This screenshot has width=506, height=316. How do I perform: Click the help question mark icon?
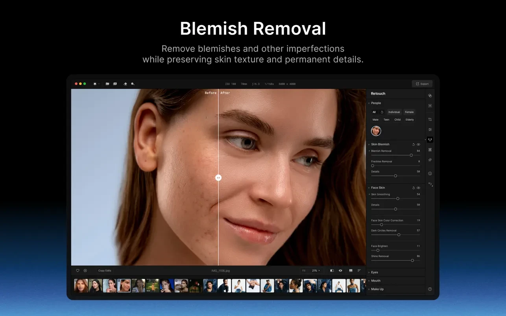coord(430,289)
